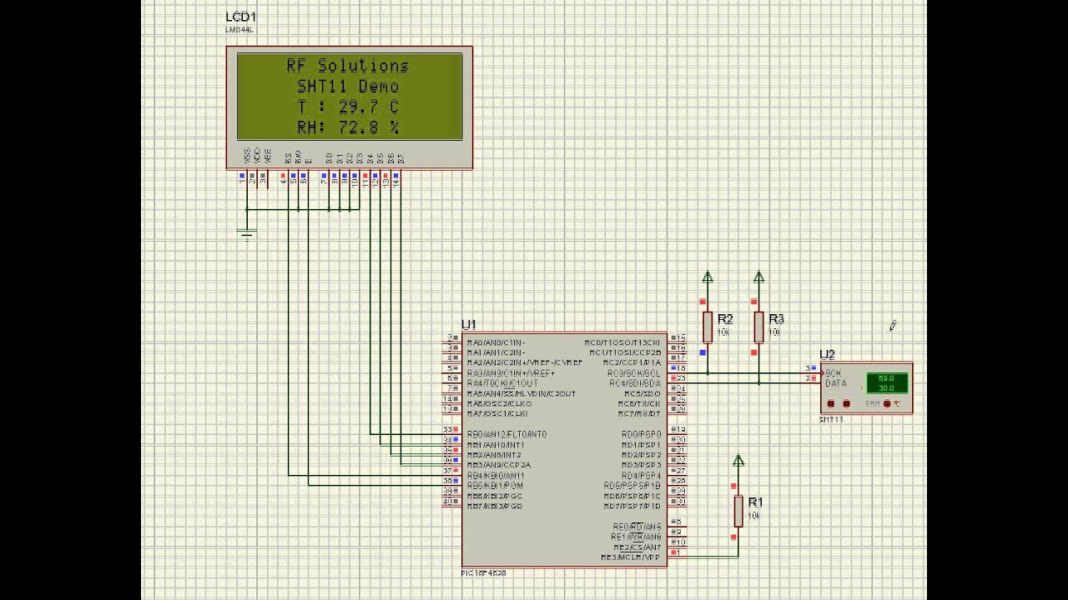
Task: Click the RC0/T1OSO/T13CKI pin label
Action: tap(623, 342)
